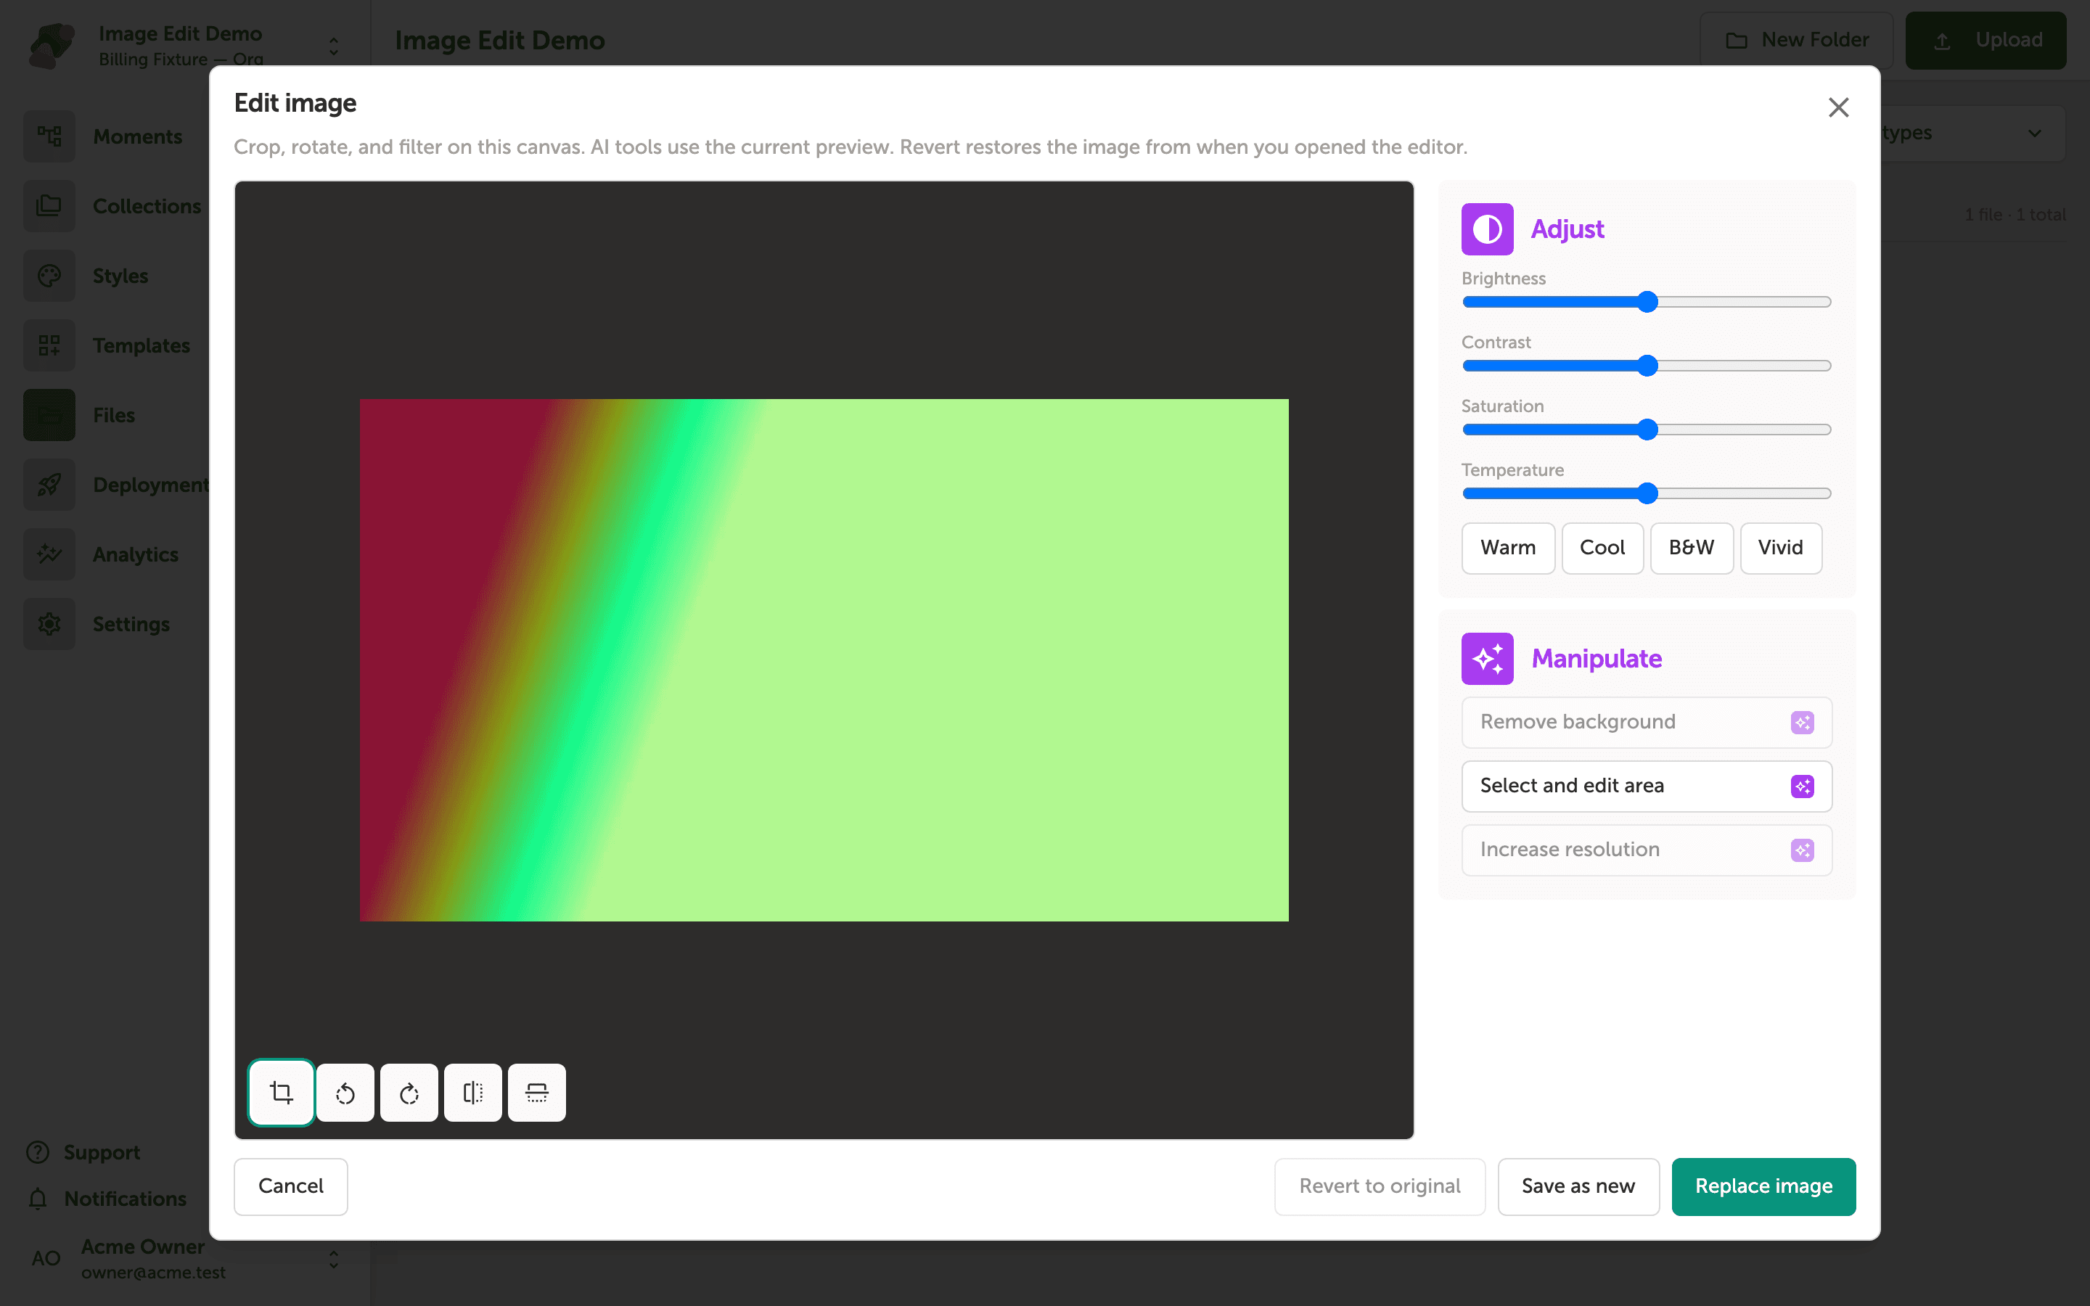Apply the Cool filter preset
The image size is (2090, 1306).
[x=1602, y=548]
